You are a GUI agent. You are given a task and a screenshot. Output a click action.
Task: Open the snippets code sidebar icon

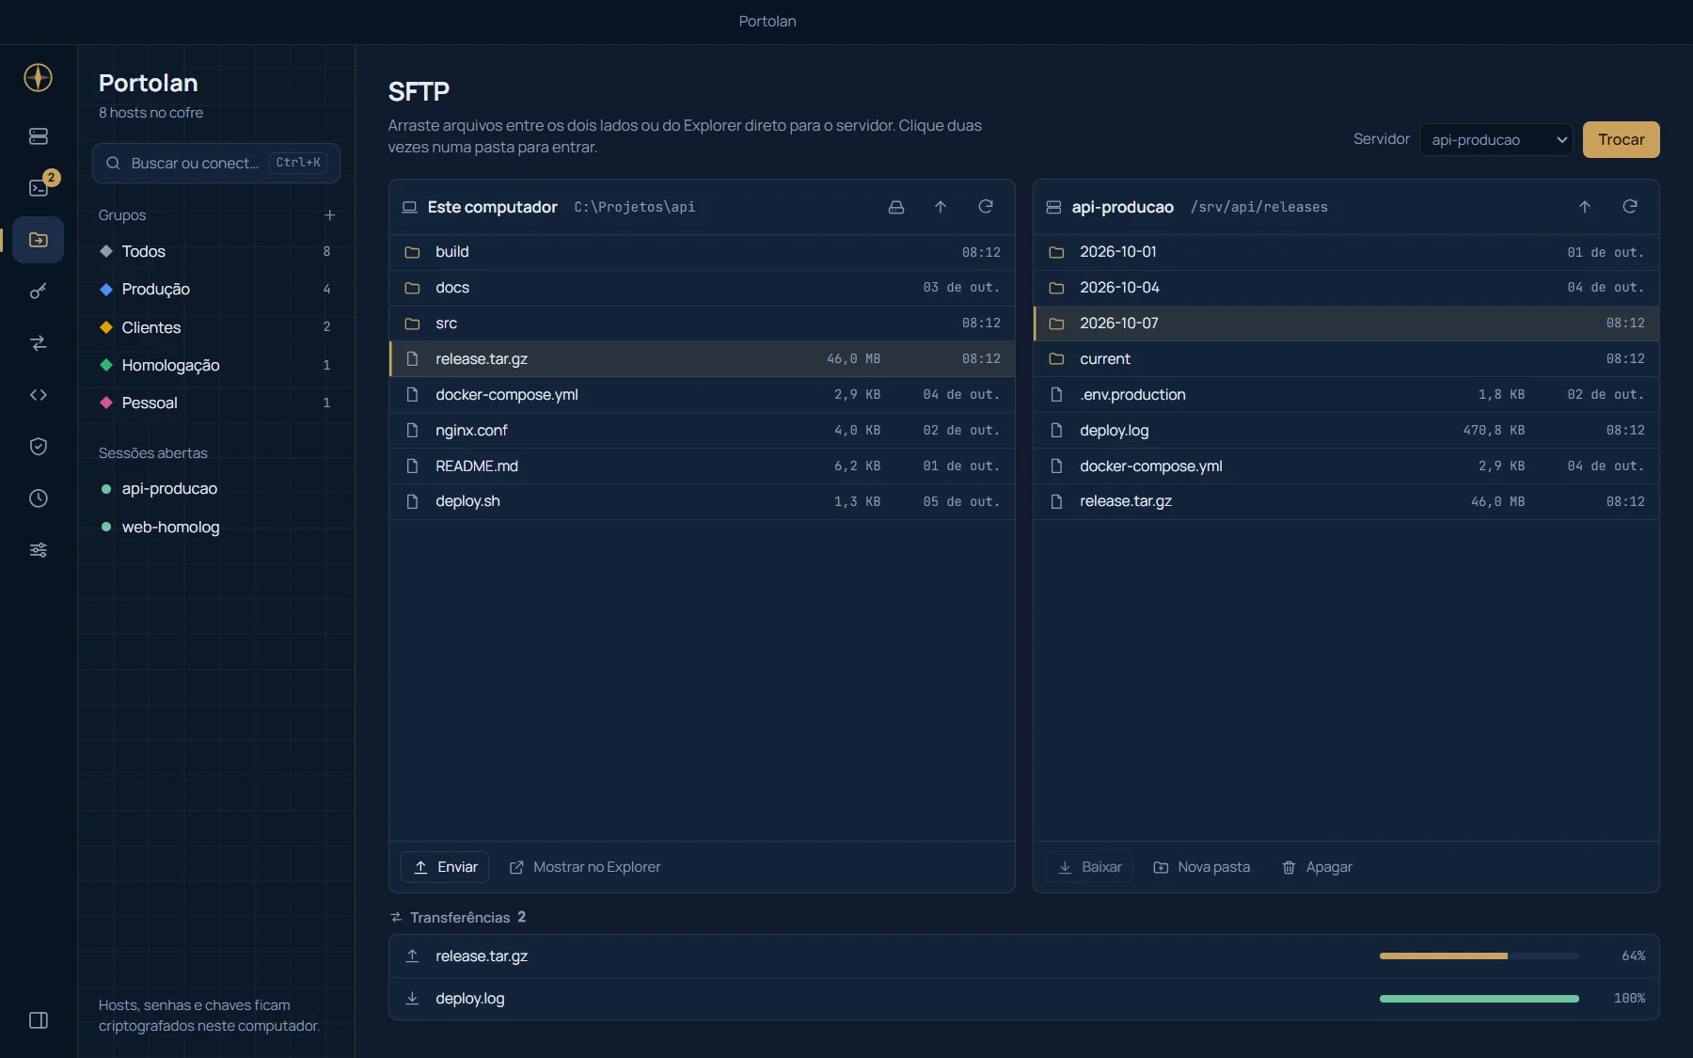click(x=39, y=395)
